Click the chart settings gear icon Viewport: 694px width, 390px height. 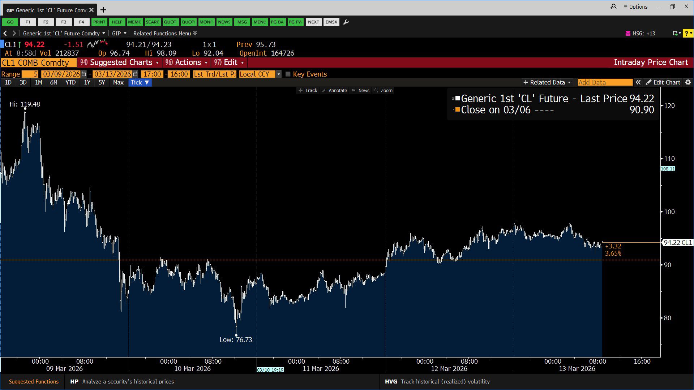coord(688,82)
